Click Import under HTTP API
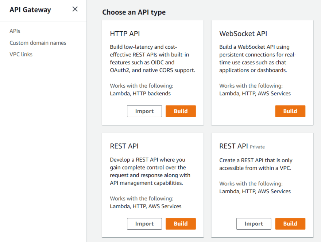This screenshot has width=321, height=242. tap(144, 111)
